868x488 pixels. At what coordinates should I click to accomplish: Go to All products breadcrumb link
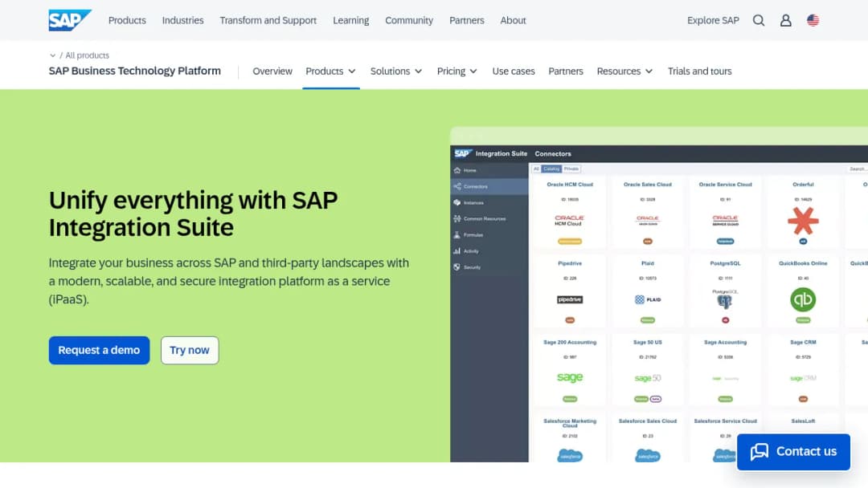click(87, 55)
